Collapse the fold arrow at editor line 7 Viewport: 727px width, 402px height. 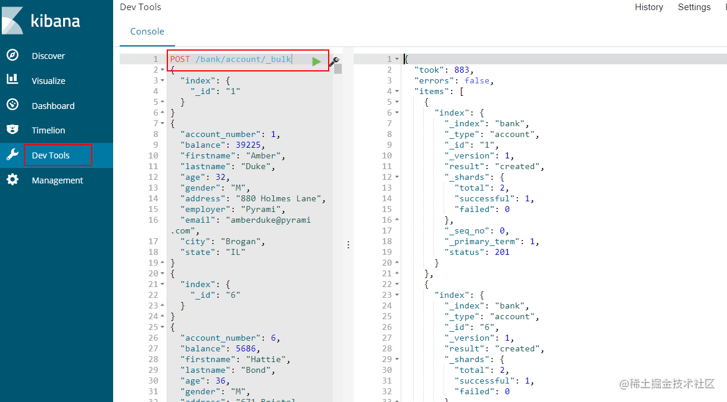coord(164,124)
